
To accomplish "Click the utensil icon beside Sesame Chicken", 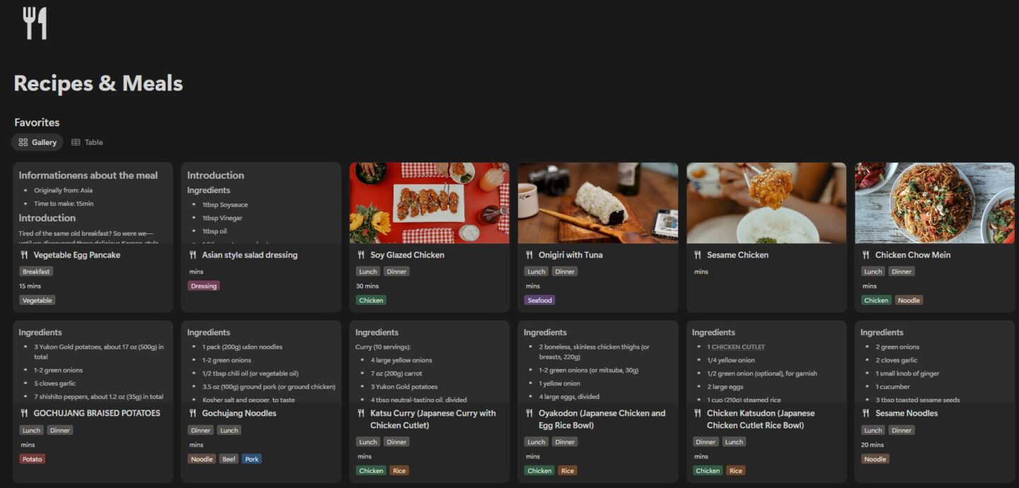I will pos(698,255).
